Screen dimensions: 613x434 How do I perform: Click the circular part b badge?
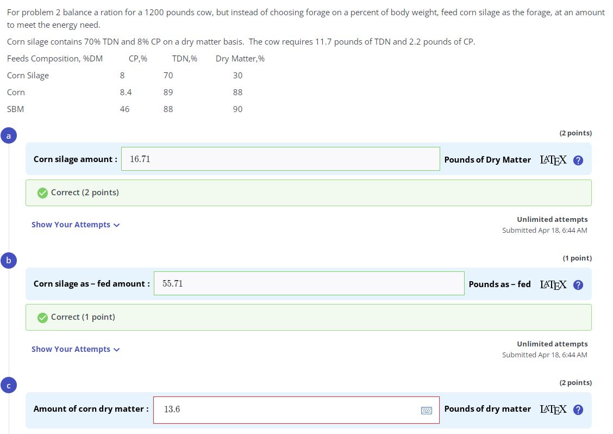pyautogui.click(x=9, y=261)
